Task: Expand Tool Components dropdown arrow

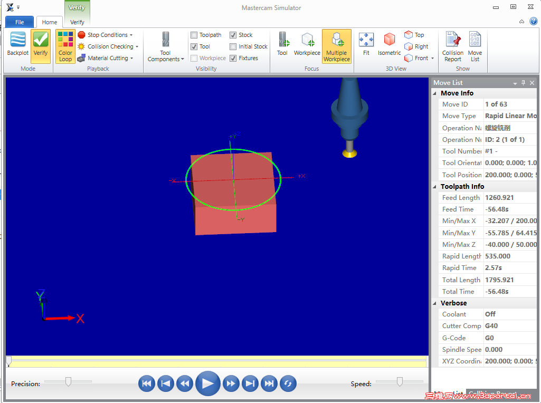Action: point(183,59)
